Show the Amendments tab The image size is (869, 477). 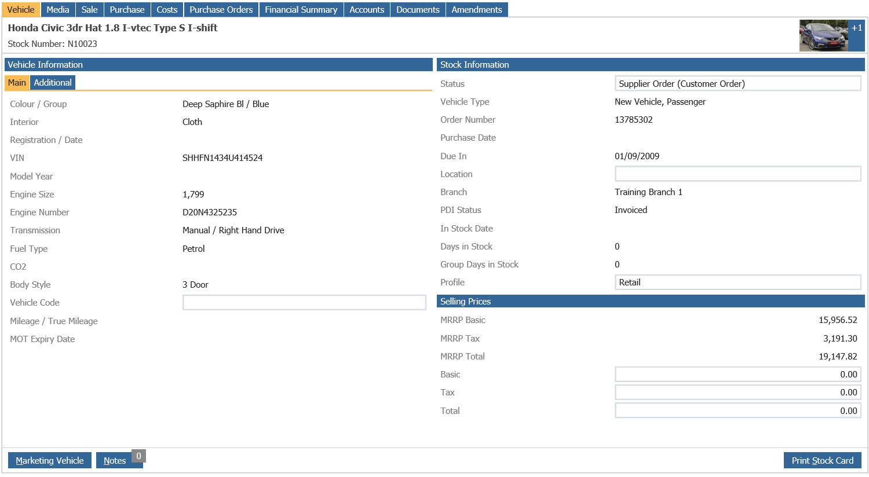pos(477,9)
